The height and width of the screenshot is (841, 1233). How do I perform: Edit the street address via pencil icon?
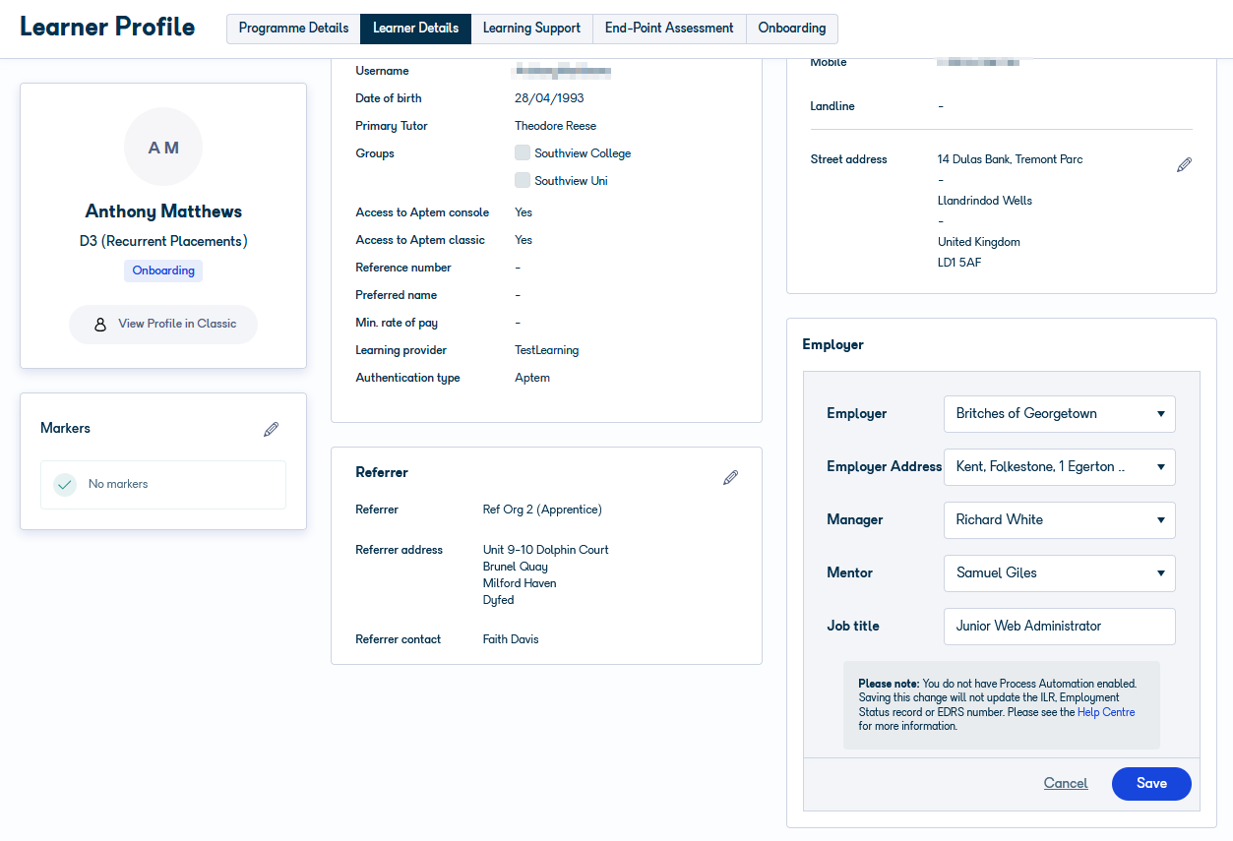1184,164
